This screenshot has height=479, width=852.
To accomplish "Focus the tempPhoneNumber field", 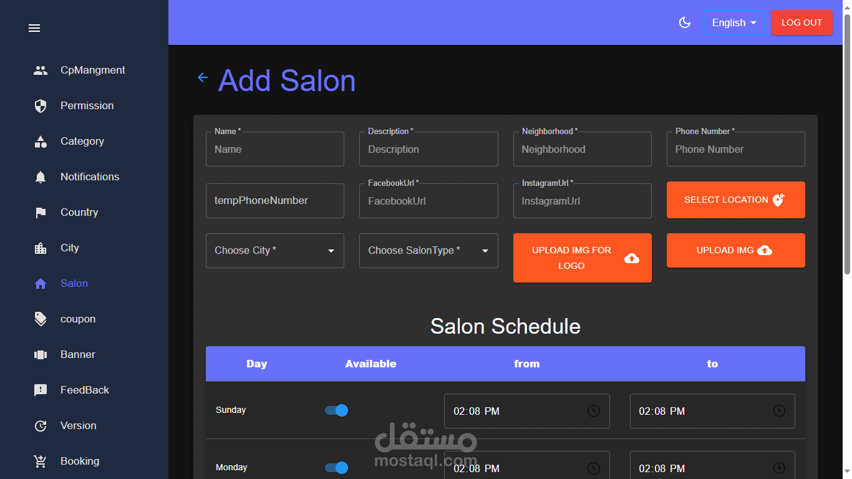I will [275, 201].
